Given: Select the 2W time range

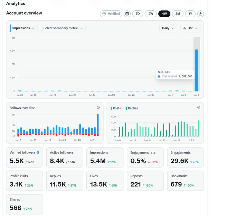Looking at the screenshot, I should [x=151, y=14].
